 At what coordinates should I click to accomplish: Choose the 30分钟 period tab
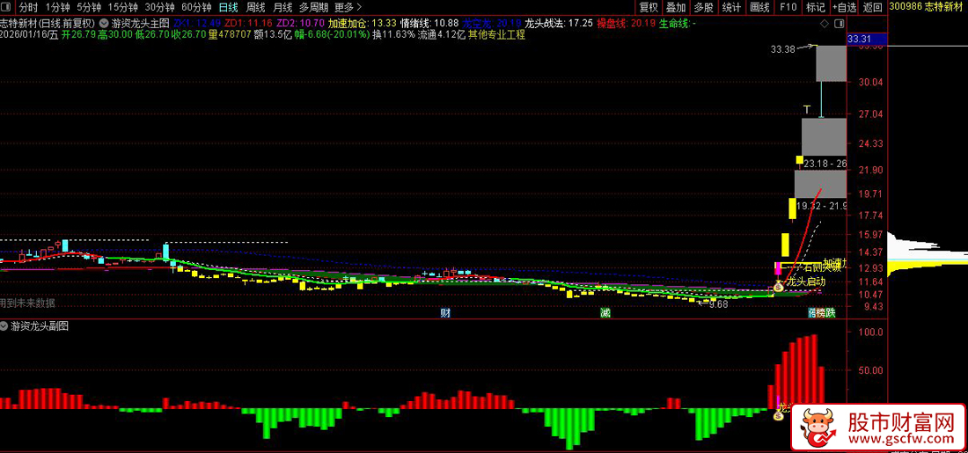160,7
